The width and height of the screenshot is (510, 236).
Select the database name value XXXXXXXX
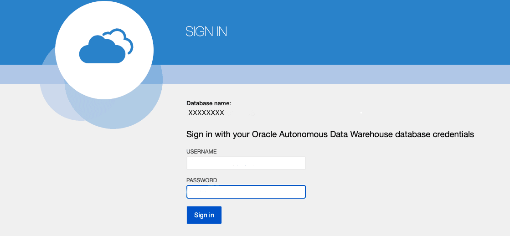click(x=206, y=113)
